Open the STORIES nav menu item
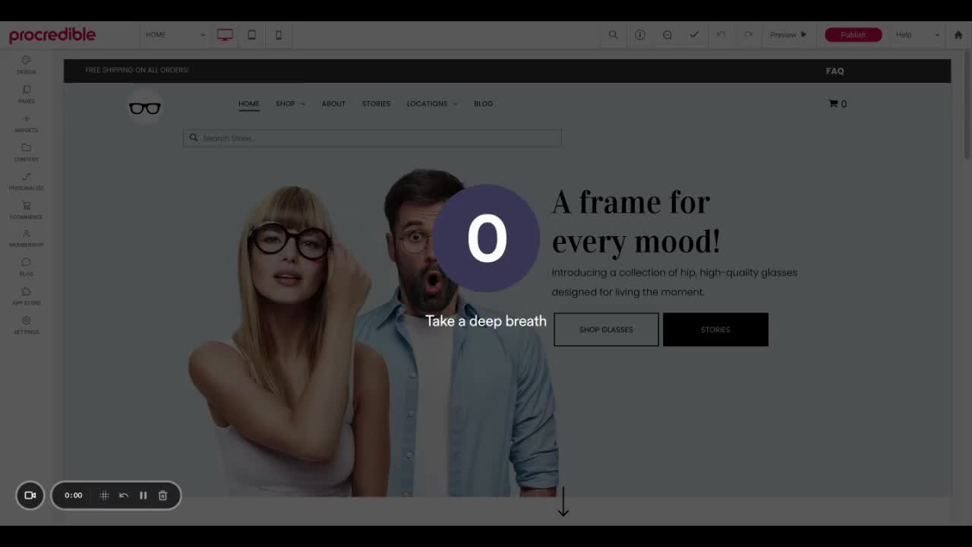Screen dimensions: 972x547 coord(376,103)
